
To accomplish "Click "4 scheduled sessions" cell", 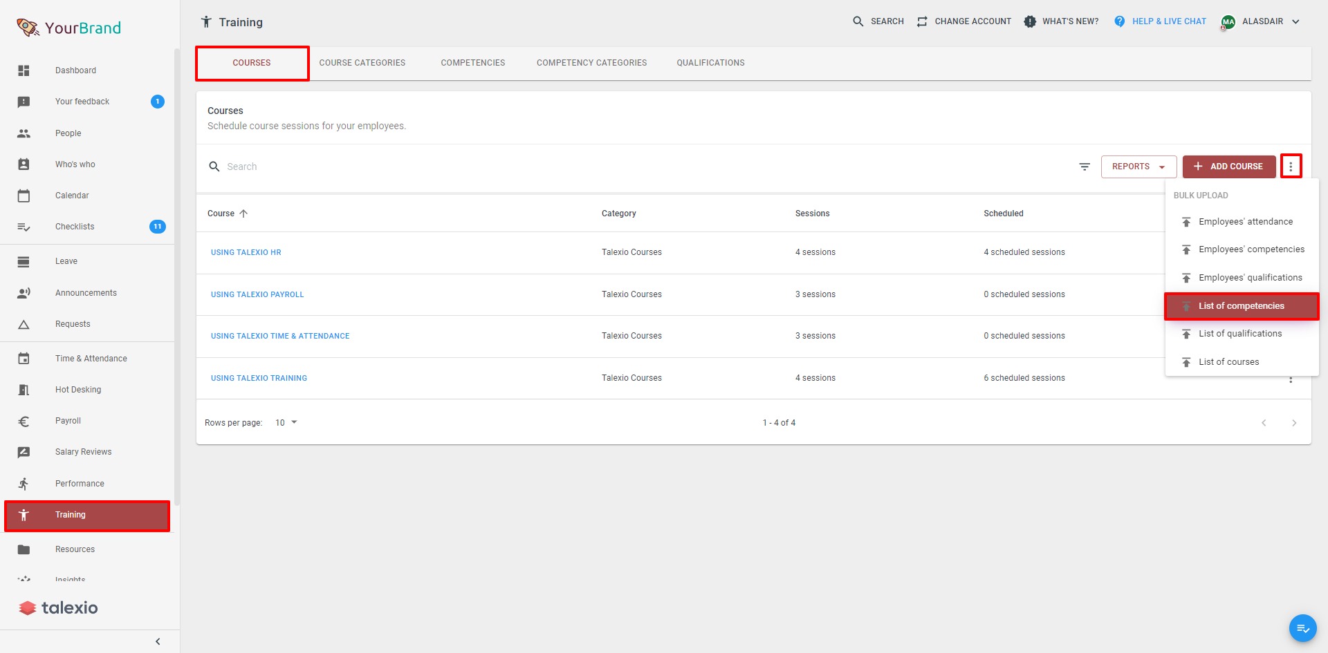I will (1024, 252).
